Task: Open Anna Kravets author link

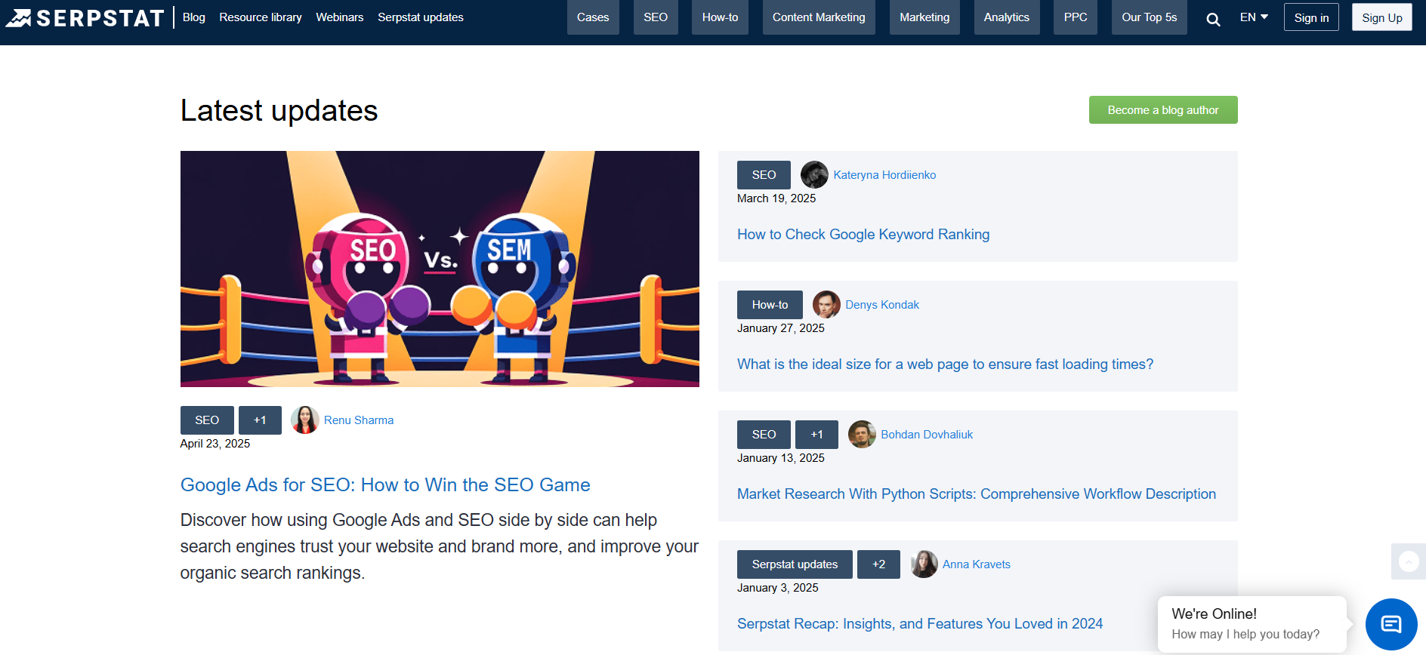Action: click(x=976, y=564)
